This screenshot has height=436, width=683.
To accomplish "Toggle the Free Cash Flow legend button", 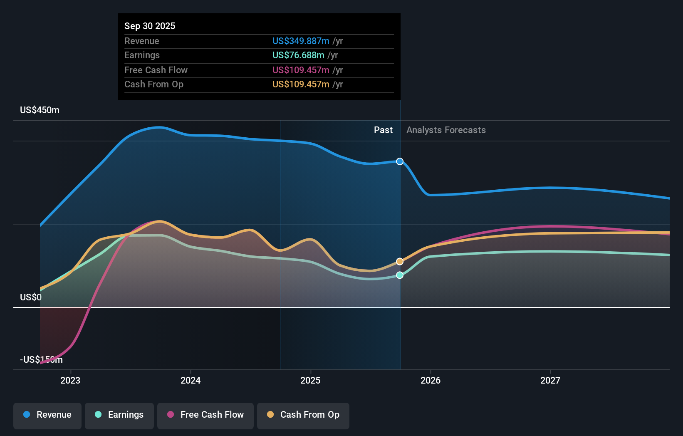I will 205,416.
